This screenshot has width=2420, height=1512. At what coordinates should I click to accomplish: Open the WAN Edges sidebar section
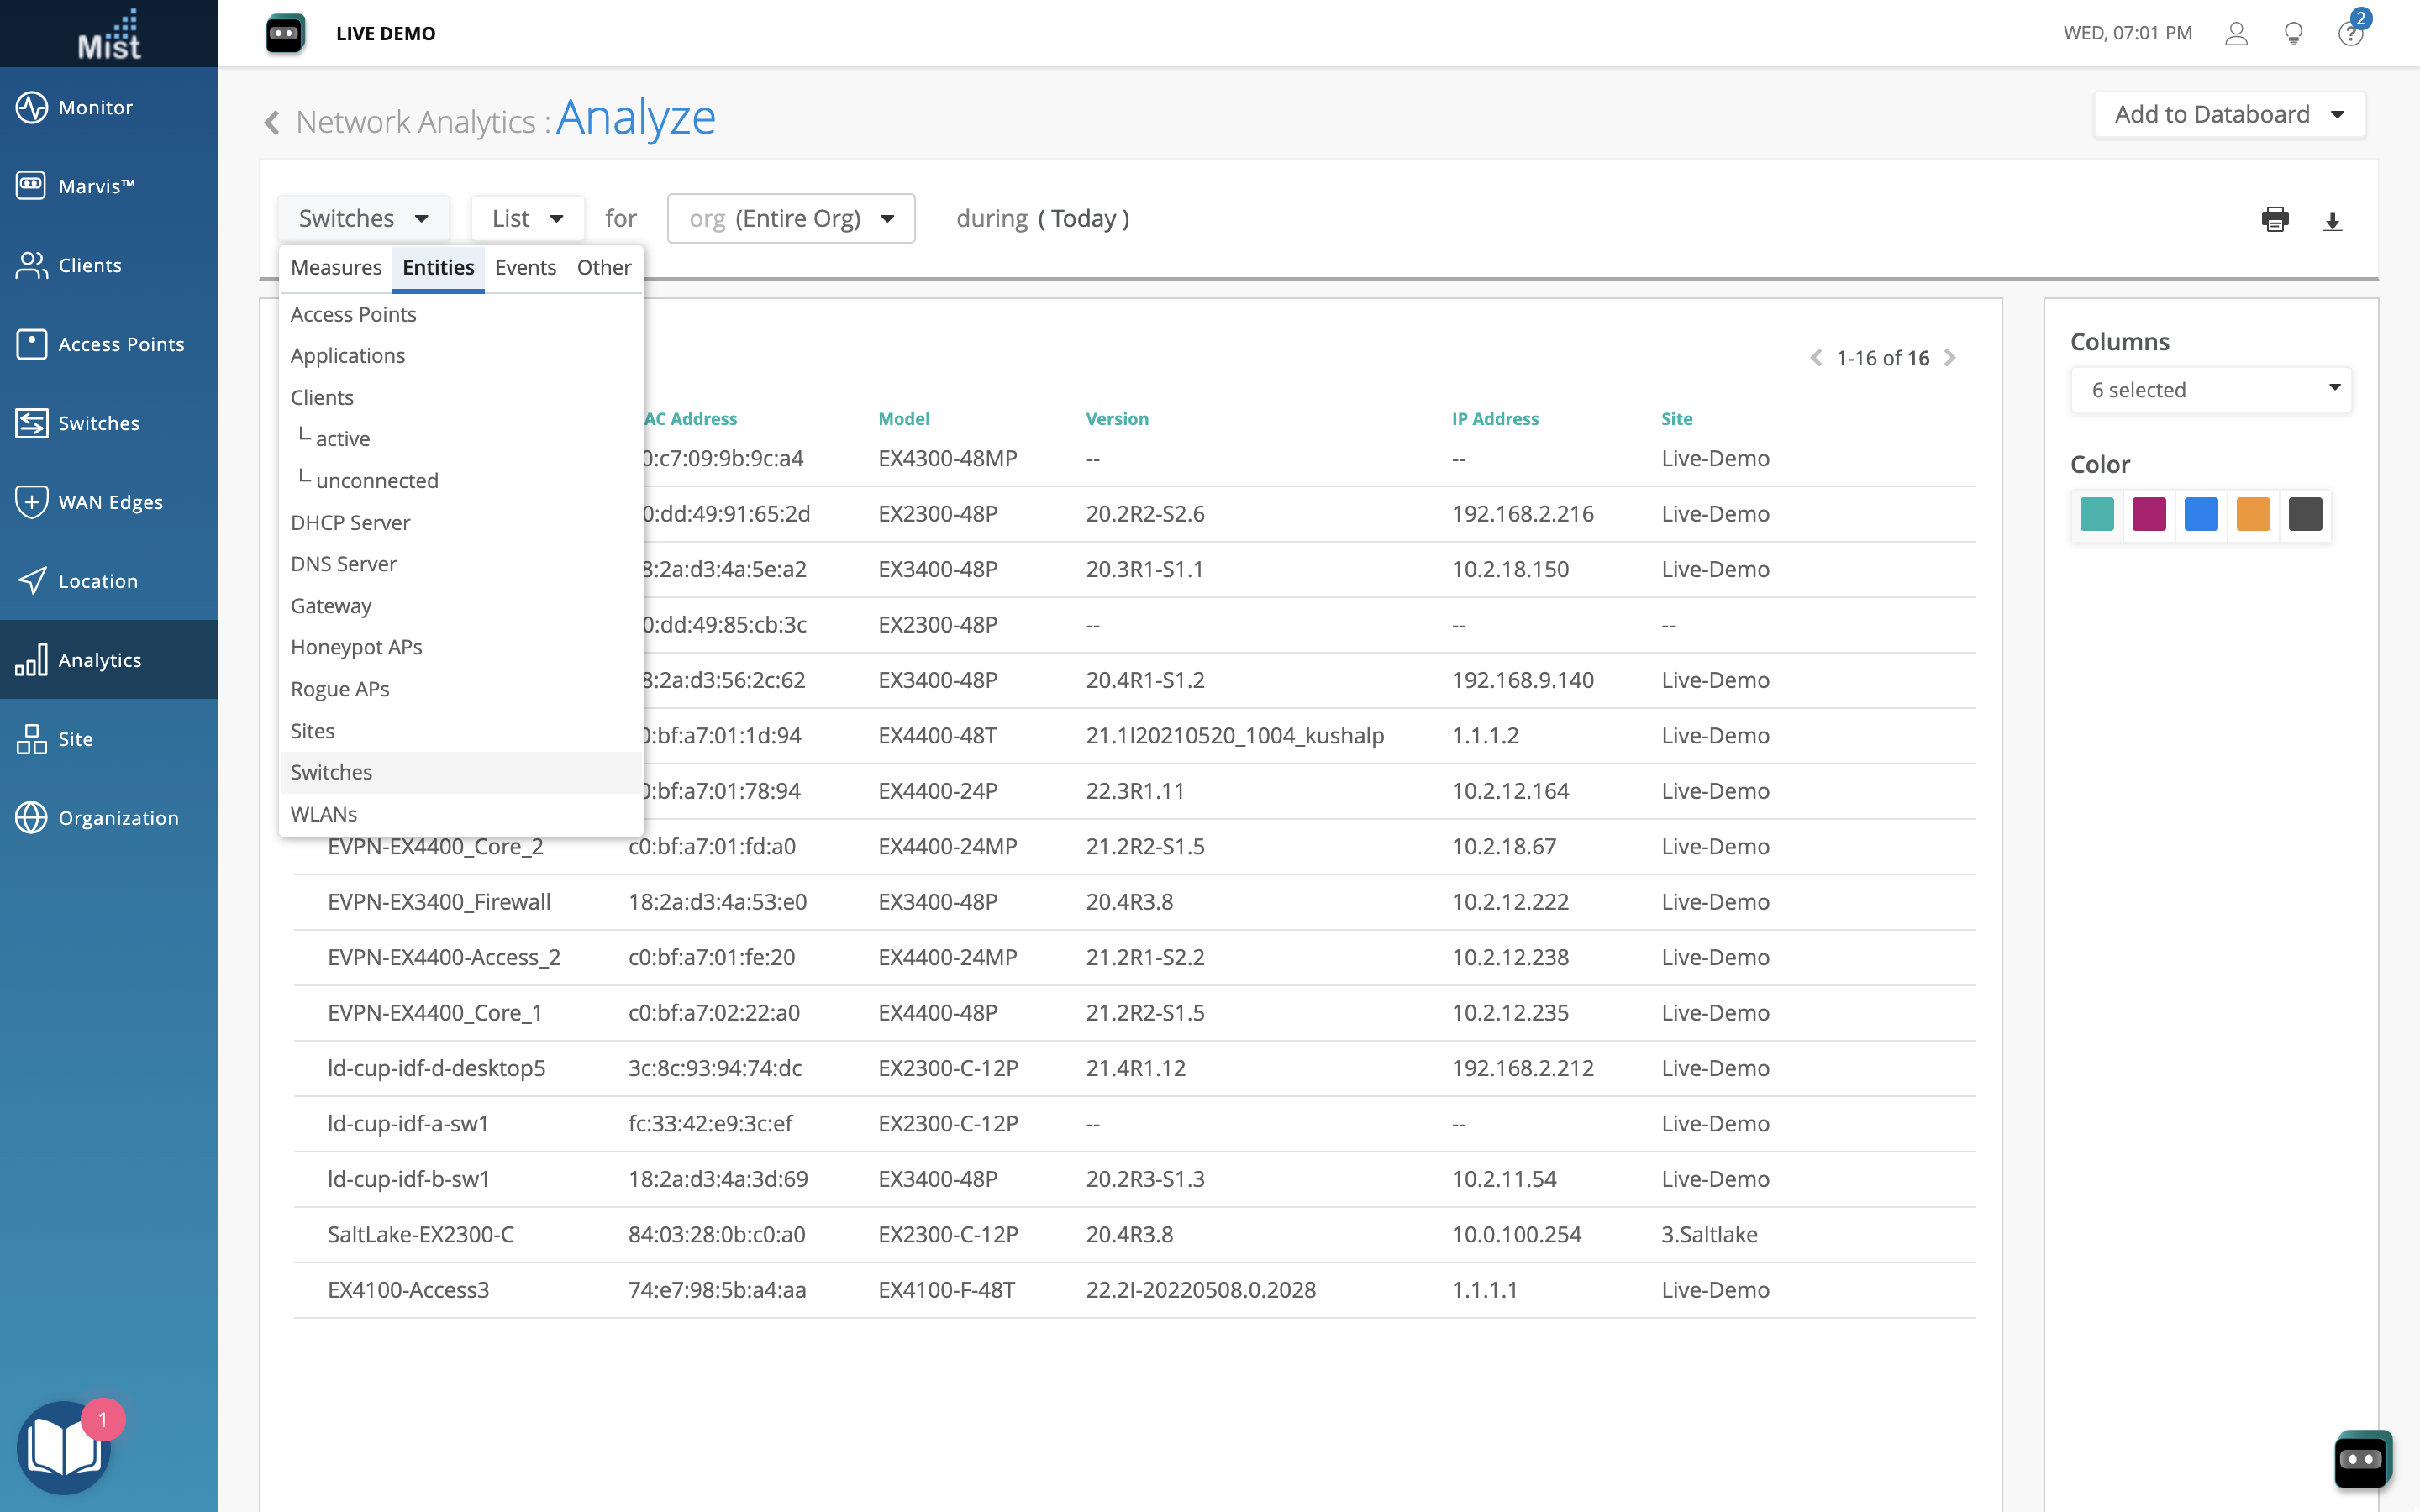point(110,502)
